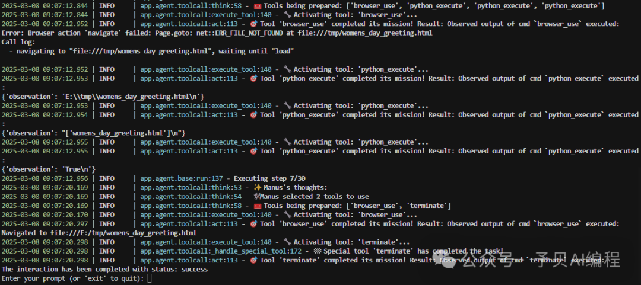Click the timestamp '2025-03-08 09:07:20.297'
Viewport: 641px width, 285px height.
(x=45, y=224)
